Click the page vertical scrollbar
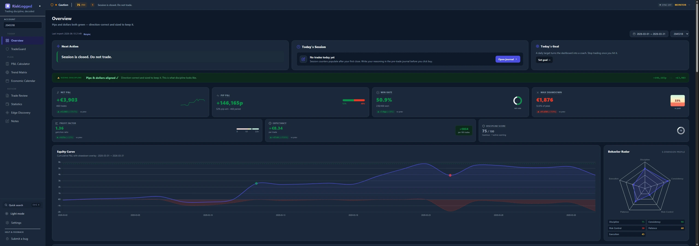The height and width of the screenshot is (246, 699). click(x=697, y=38)
